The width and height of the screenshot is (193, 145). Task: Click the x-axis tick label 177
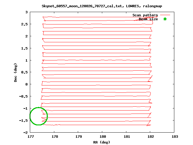[x=31, y=137]
